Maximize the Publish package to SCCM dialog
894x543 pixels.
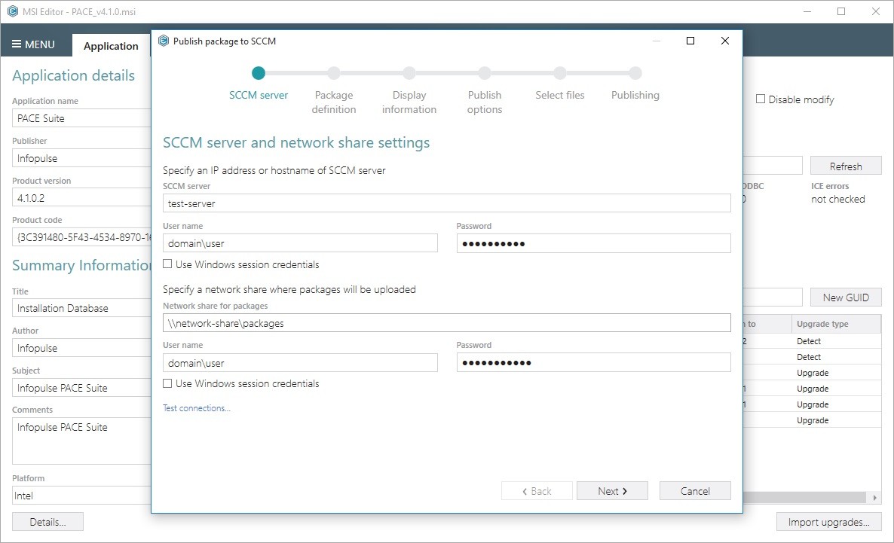tap(690, 41)
